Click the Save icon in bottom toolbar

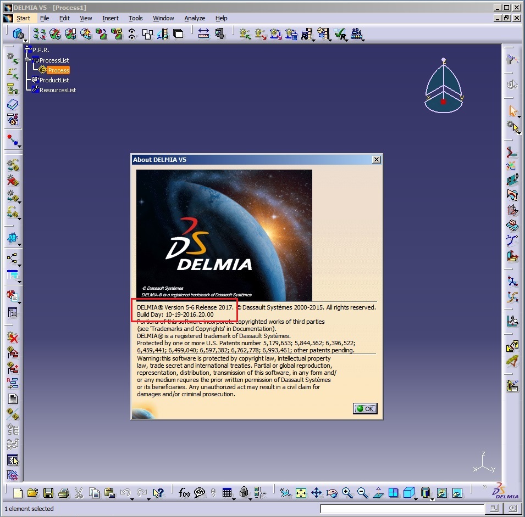[48, 492]
